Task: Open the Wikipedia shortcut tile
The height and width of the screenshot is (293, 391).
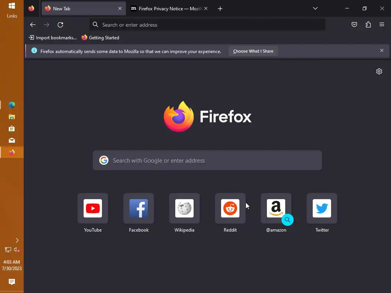Action: pos(184,208)
